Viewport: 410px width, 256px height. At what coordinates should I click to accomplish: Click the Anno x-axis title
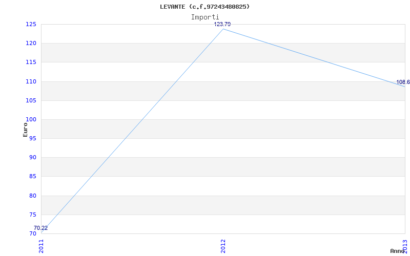pos(397,251)
